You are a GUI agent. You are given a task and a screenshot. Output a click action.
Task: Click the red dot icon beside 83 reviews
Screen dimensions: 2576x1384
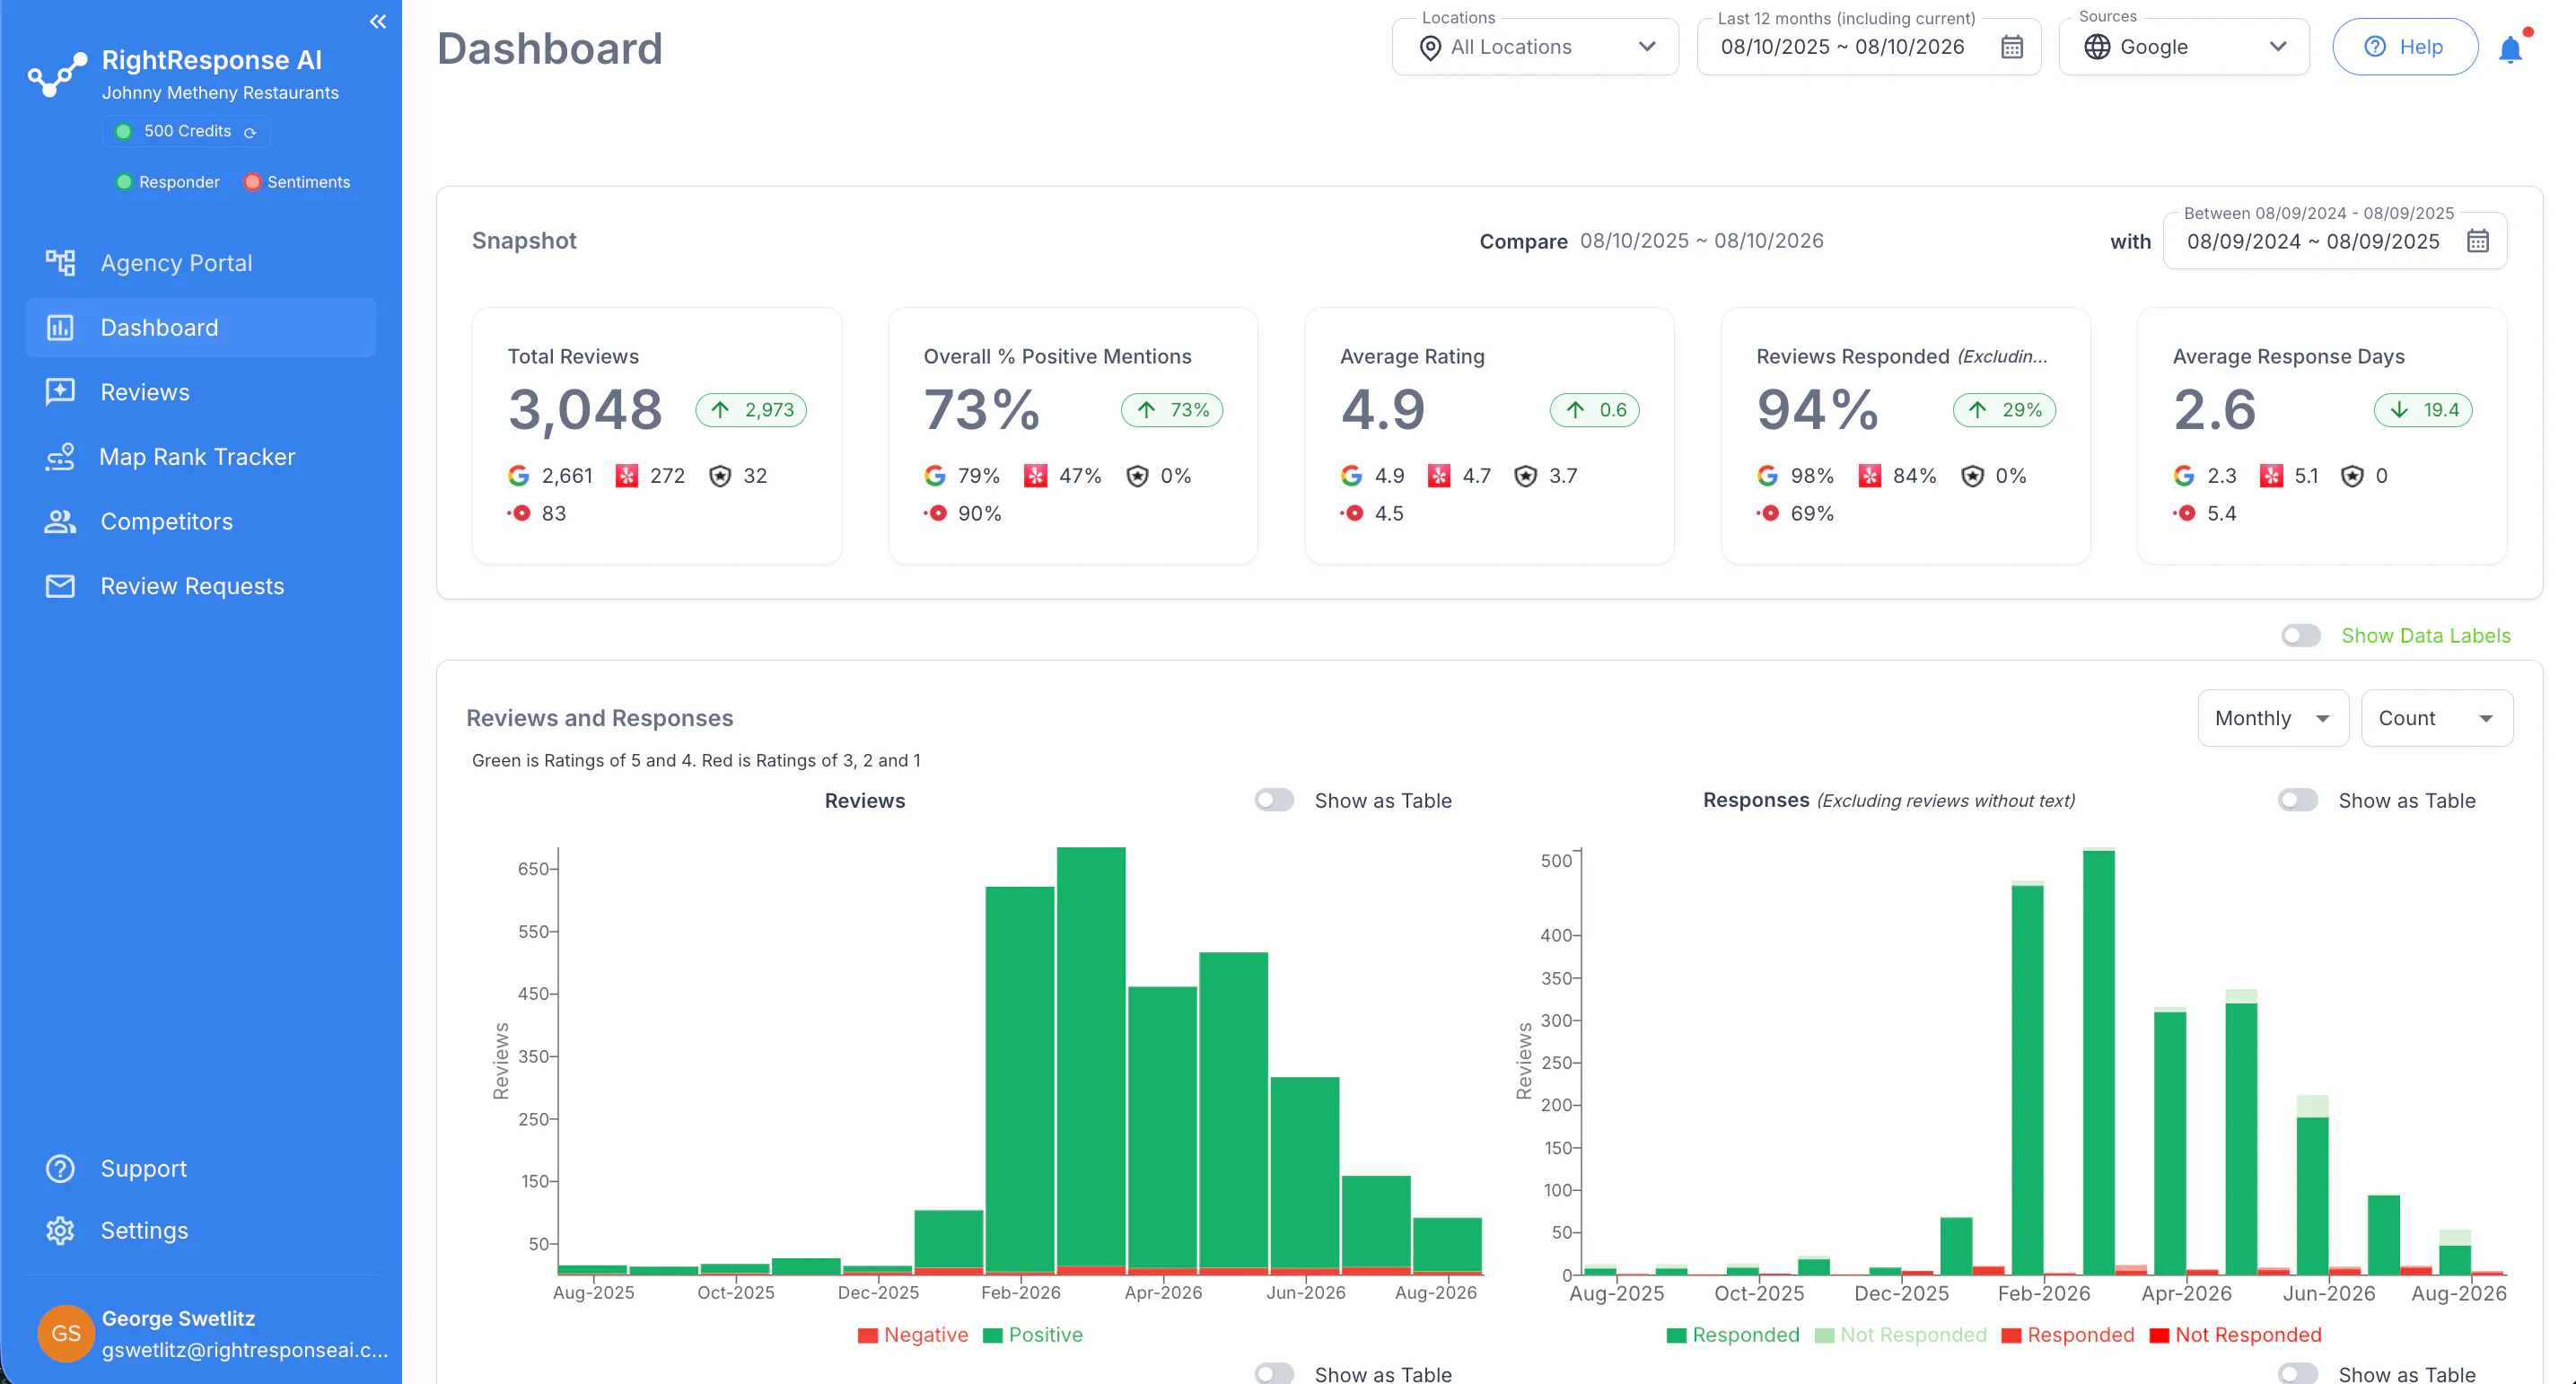point(519,513)
